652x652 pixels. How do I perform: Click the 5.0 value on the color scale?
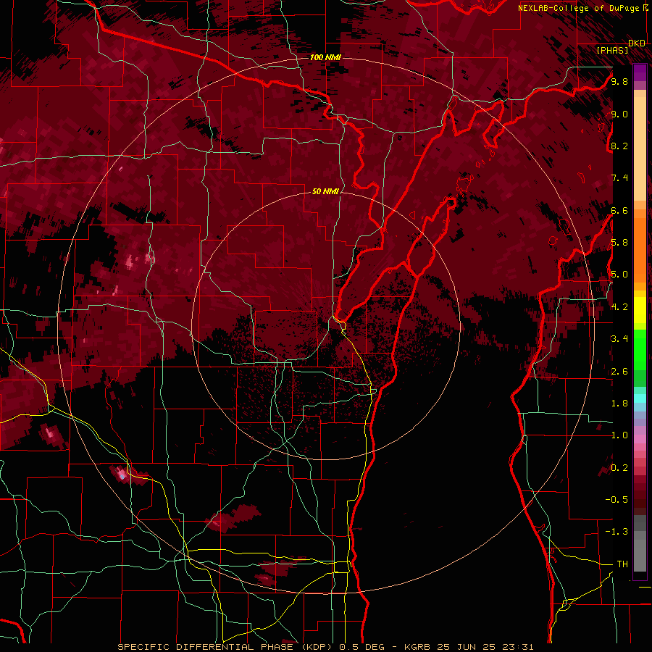pyautogui.click(x=619, y=275)
